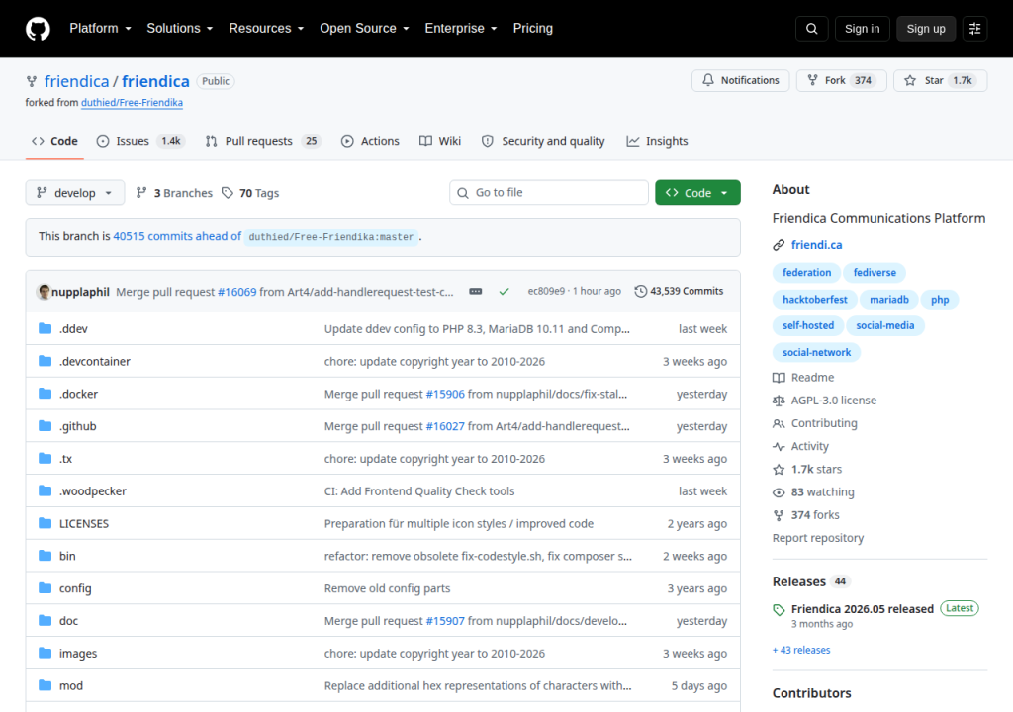This screenshot has height=712, width=1013.
Task: Click the link icon beside friendi.ca
Action: [x=779, y=245]
